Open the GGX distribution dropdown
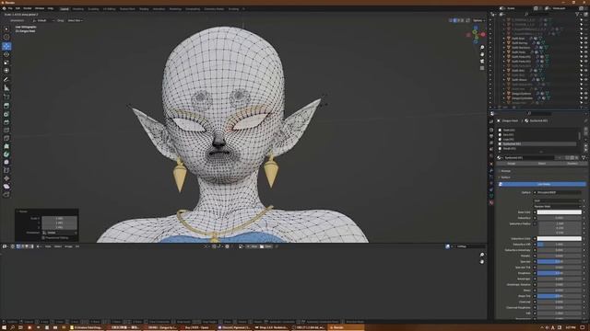The height and width of the screenshot is (331, 590). pos(557,200)
